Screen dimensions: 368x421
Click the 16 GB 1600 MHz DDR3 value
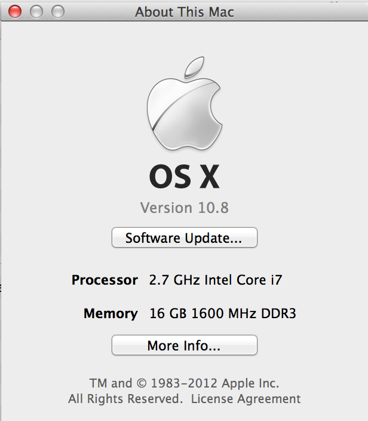tap(223, 313)
